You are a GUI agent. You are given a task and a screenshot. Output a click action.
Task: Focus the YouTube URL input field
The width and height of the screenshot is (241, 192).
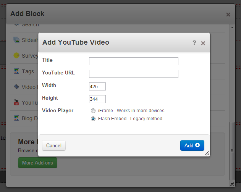[x=133, y=74]
